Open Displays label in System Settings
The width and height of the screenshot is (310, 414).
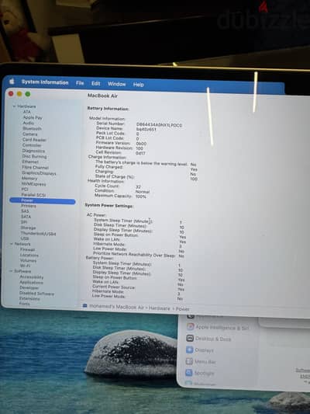pyautogui.click(x=204, y=350)
